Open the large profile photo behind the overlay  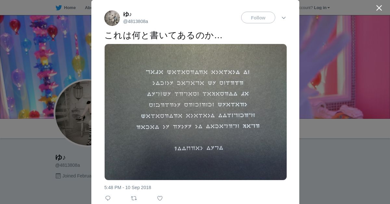pos(73,113)
